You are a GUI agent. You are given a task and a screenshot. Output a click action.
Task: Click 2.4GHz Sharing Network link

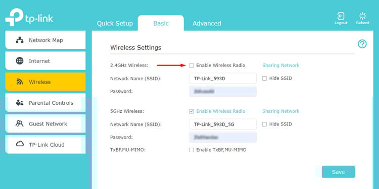click(x=281, y=66)
